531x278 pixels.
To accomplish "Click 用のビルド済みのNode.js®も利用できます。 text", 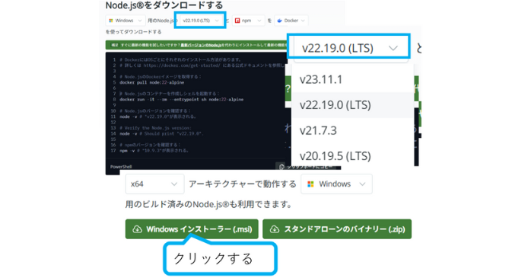I will coord(208,204).
